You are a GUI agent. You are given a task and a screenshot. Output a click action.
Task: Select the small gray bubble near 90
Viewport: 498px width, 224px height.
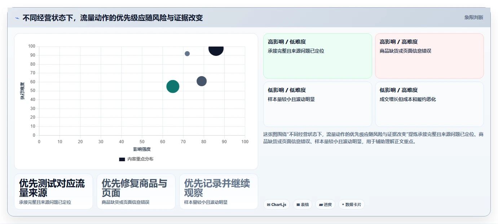pos(187,54)
